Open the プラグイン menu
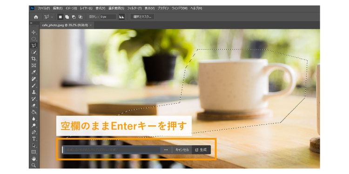This screenshot has width=349, height=174. click(x=163, y=8)
